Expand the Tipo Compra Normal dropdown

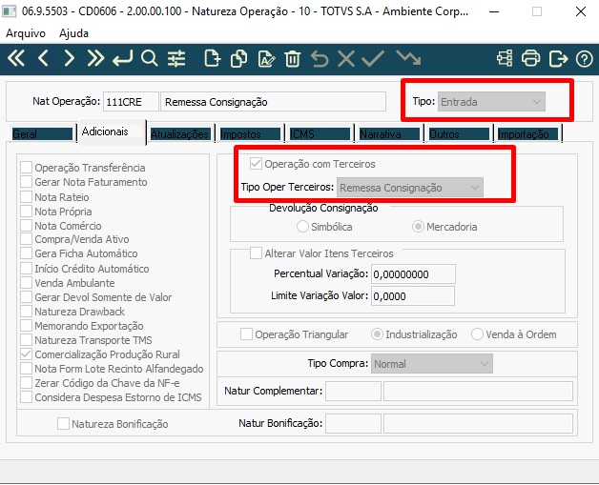coord(432,364)
